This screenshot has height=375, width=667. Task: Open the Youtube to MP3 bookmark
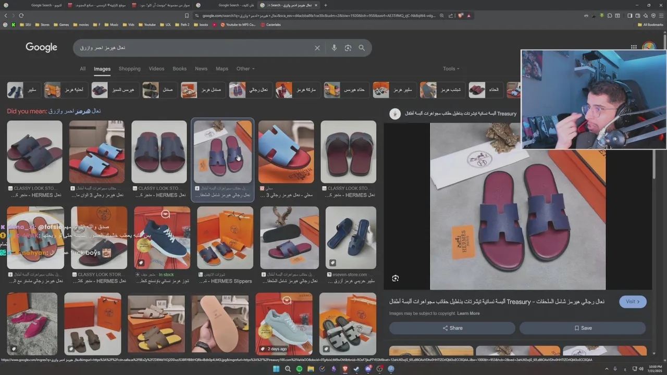(x=238, y=24)
